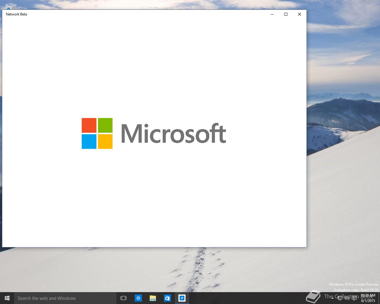This screenshot has width=380, height=304.
Task: Open the Action Center notifications icon
Action: tap(354, 298)
